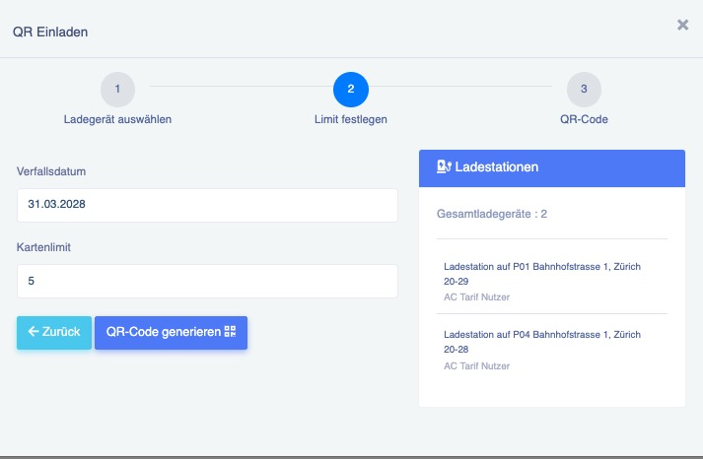Click the Ladestationen panel header
Image resolution: width=703 pixels, height=459 pixels.
click(551, 167)
